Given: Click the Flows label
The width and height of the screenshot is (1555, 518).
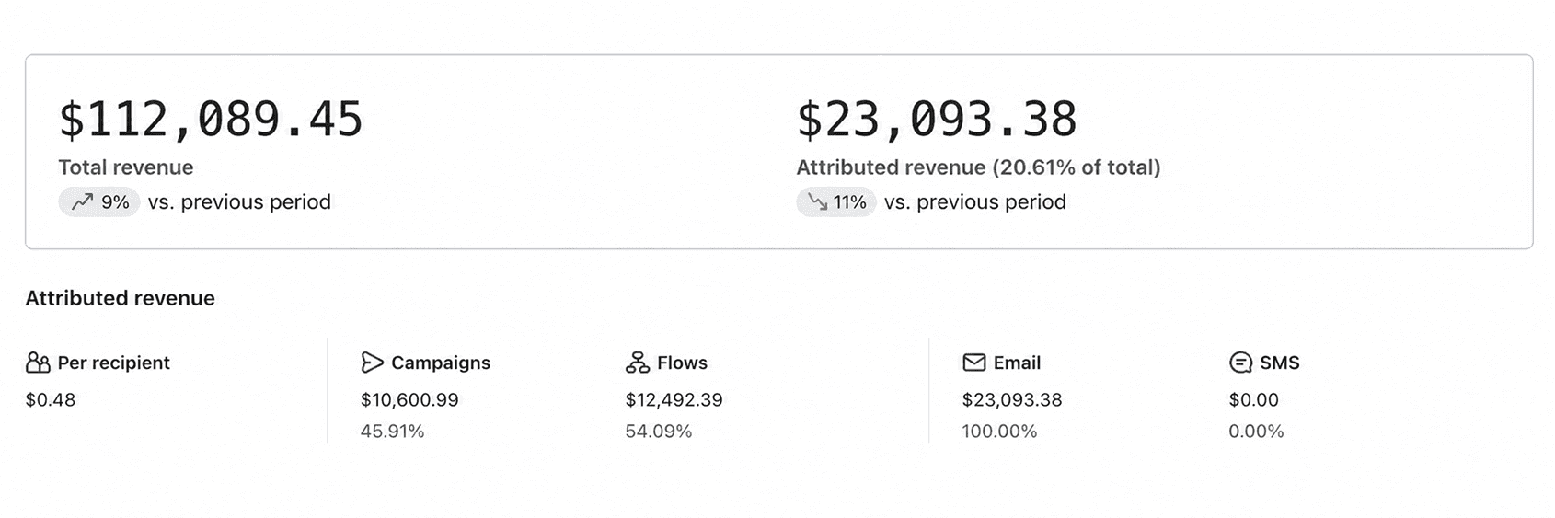Looking at the screenshot, I should click(682, 363).
